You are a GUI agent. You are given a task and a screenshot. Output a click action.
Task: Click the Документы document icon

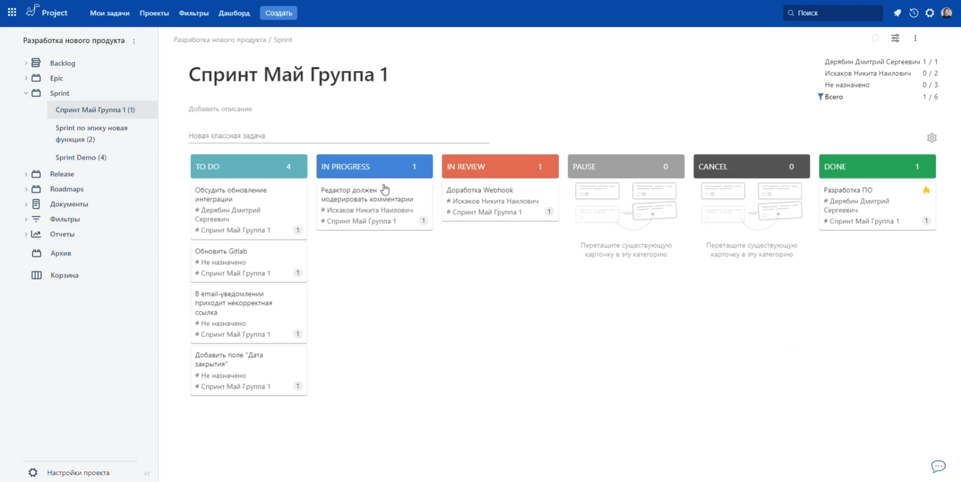tap(36, 203)
